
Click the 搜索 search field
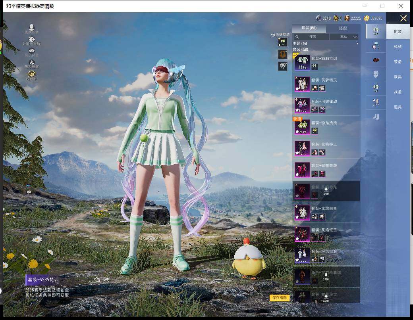tap(313, 36)
